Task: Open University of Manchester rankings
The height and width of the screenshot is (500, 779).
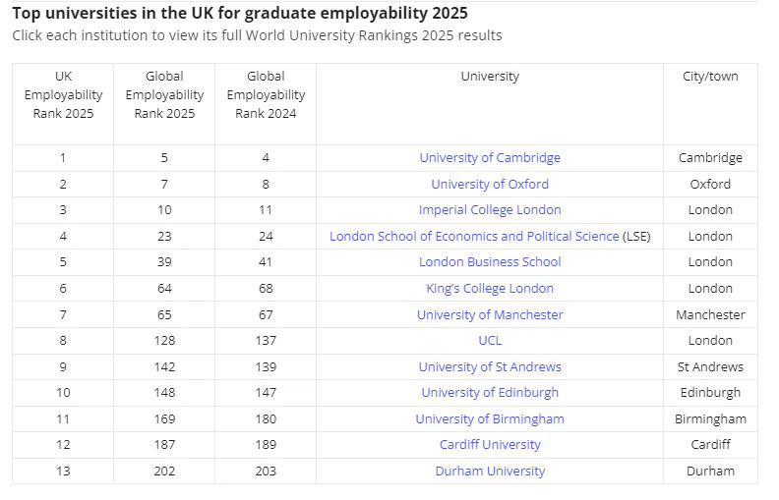Action: point(490,314)
